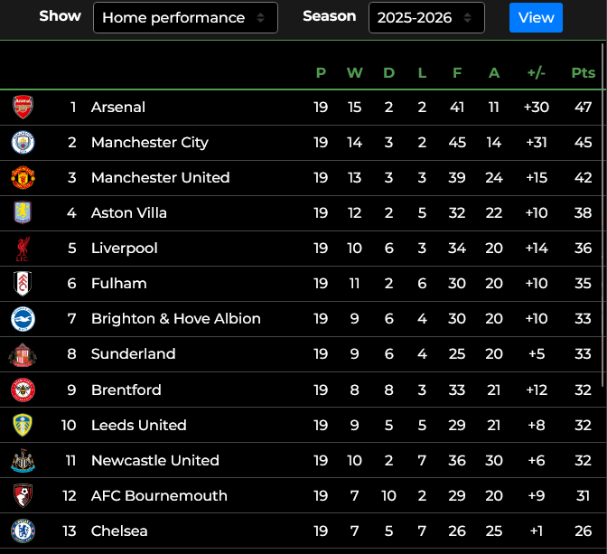
Task: Click the Newcastle United crest
Action: 23,460
